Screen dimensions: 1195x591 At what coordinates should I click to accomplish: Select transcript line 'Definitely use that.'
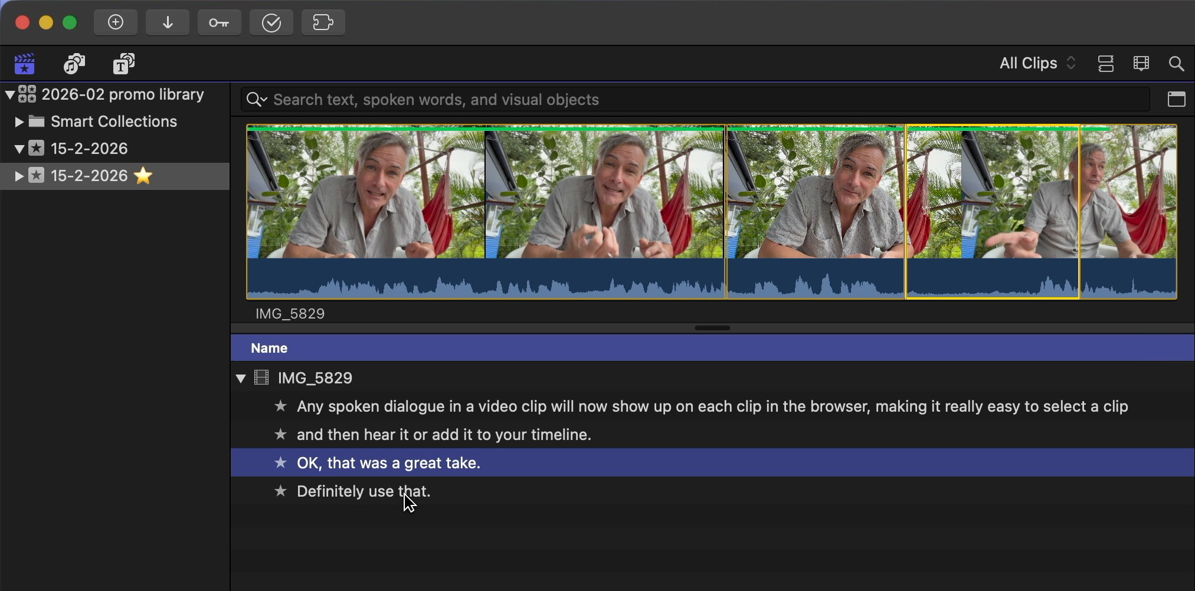363,491
